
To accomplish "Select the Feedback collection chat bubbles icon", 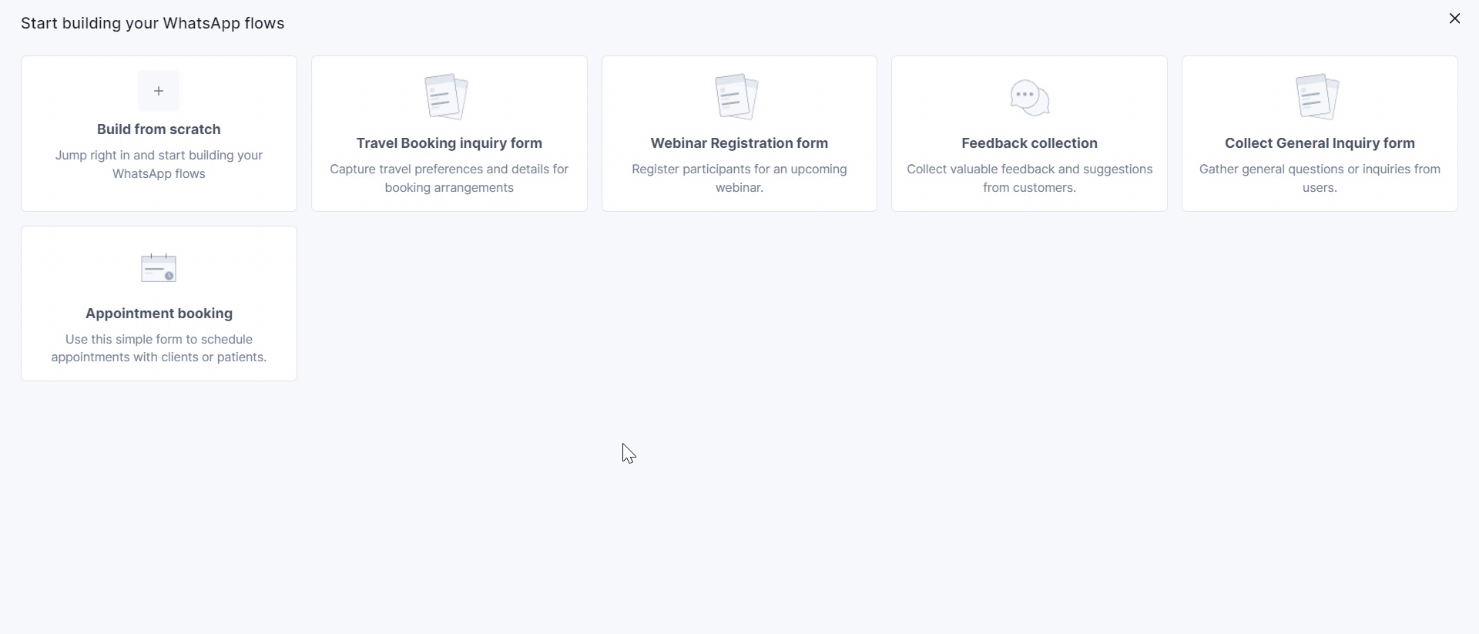I will click(1030, 98).
